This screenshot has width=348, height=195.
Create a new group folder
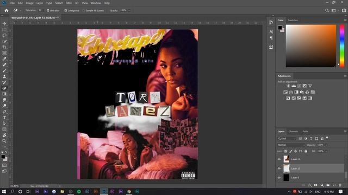328,185
